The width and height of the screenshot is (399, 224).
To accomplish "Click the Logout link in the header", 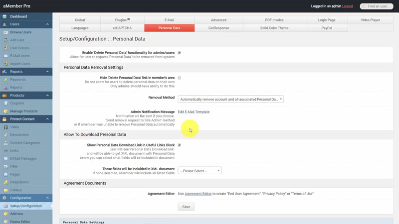I will [347, 6].
